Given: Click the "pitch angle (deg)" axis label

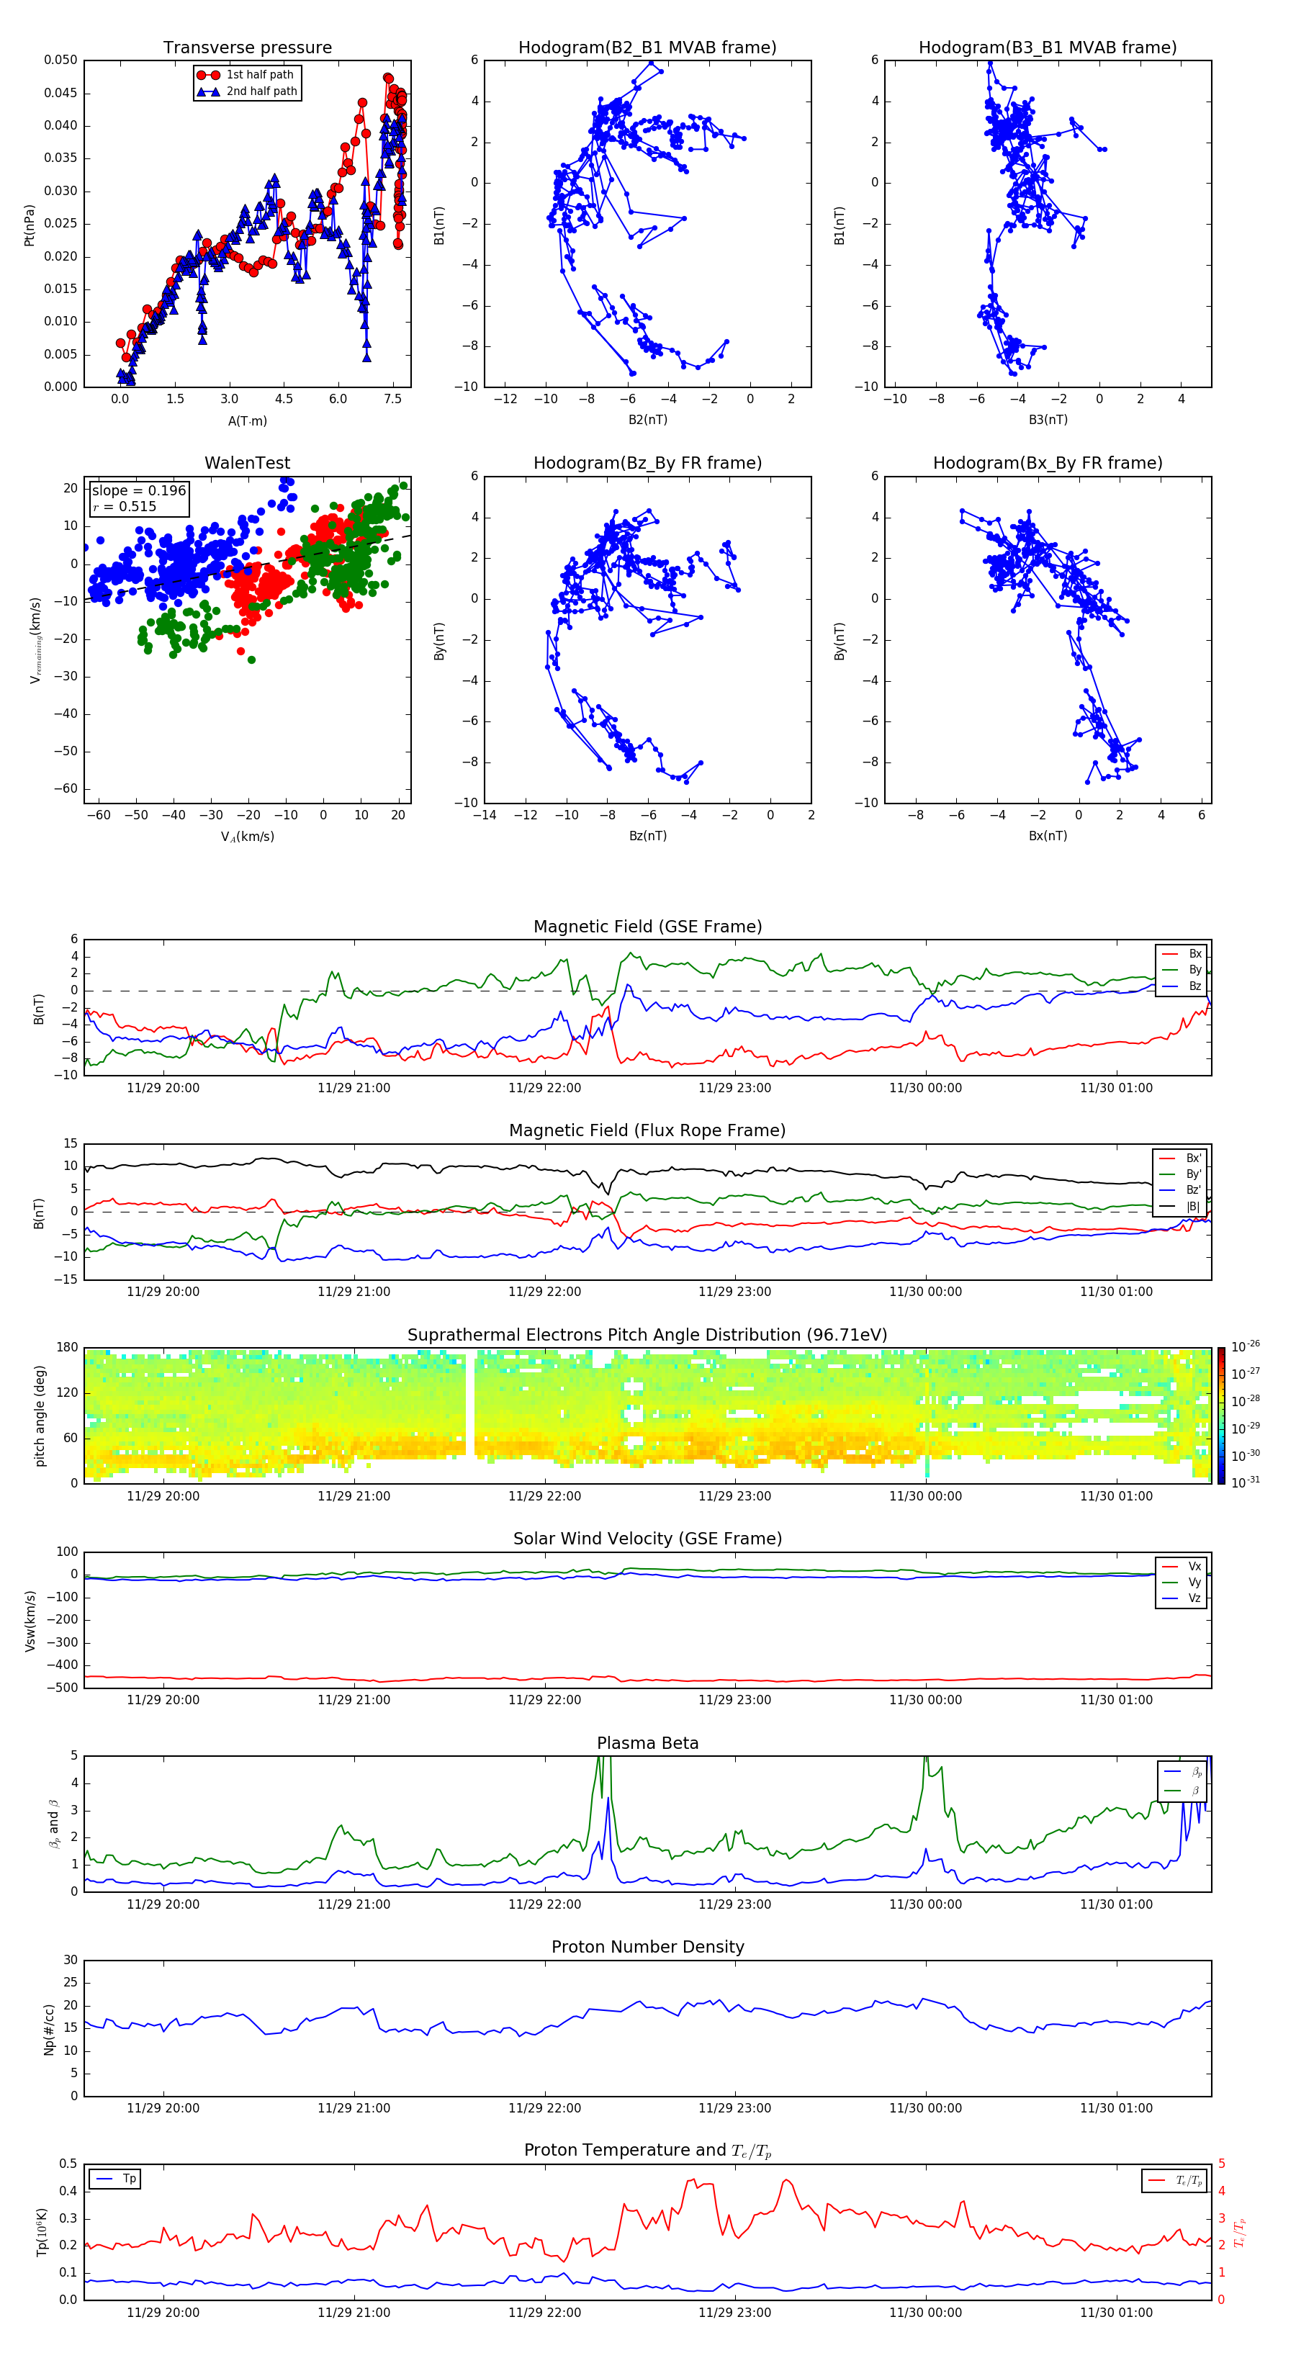Looking at the screenshot, I should [x=40, y=1416].
